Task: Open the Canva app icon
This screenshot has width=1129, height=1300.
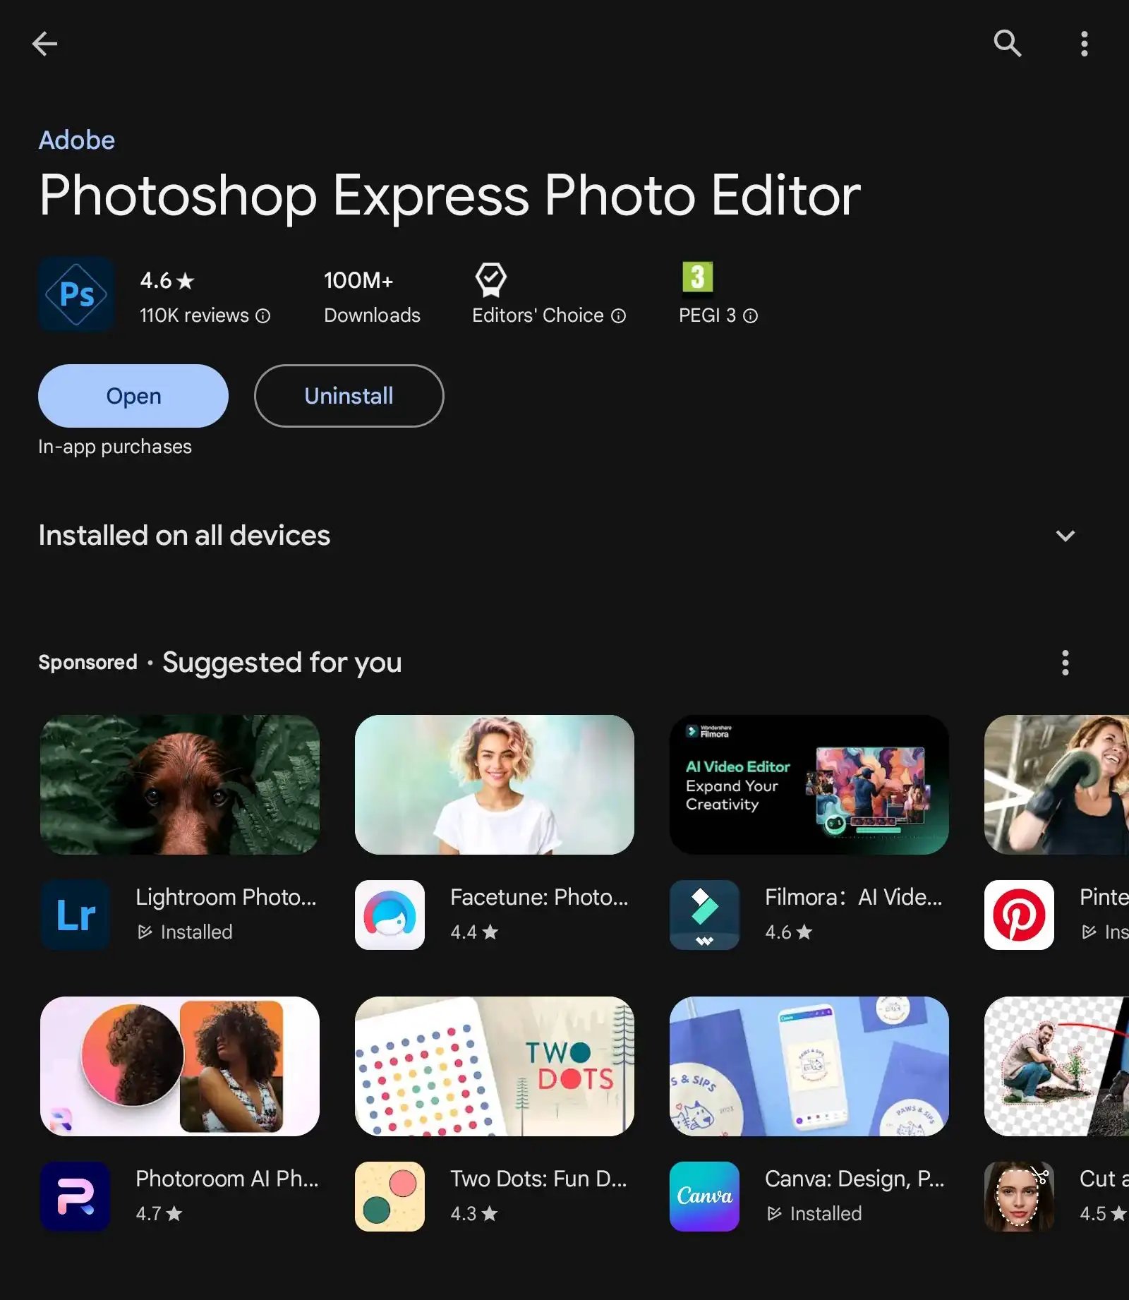Action: click(x=704, y=1196)
